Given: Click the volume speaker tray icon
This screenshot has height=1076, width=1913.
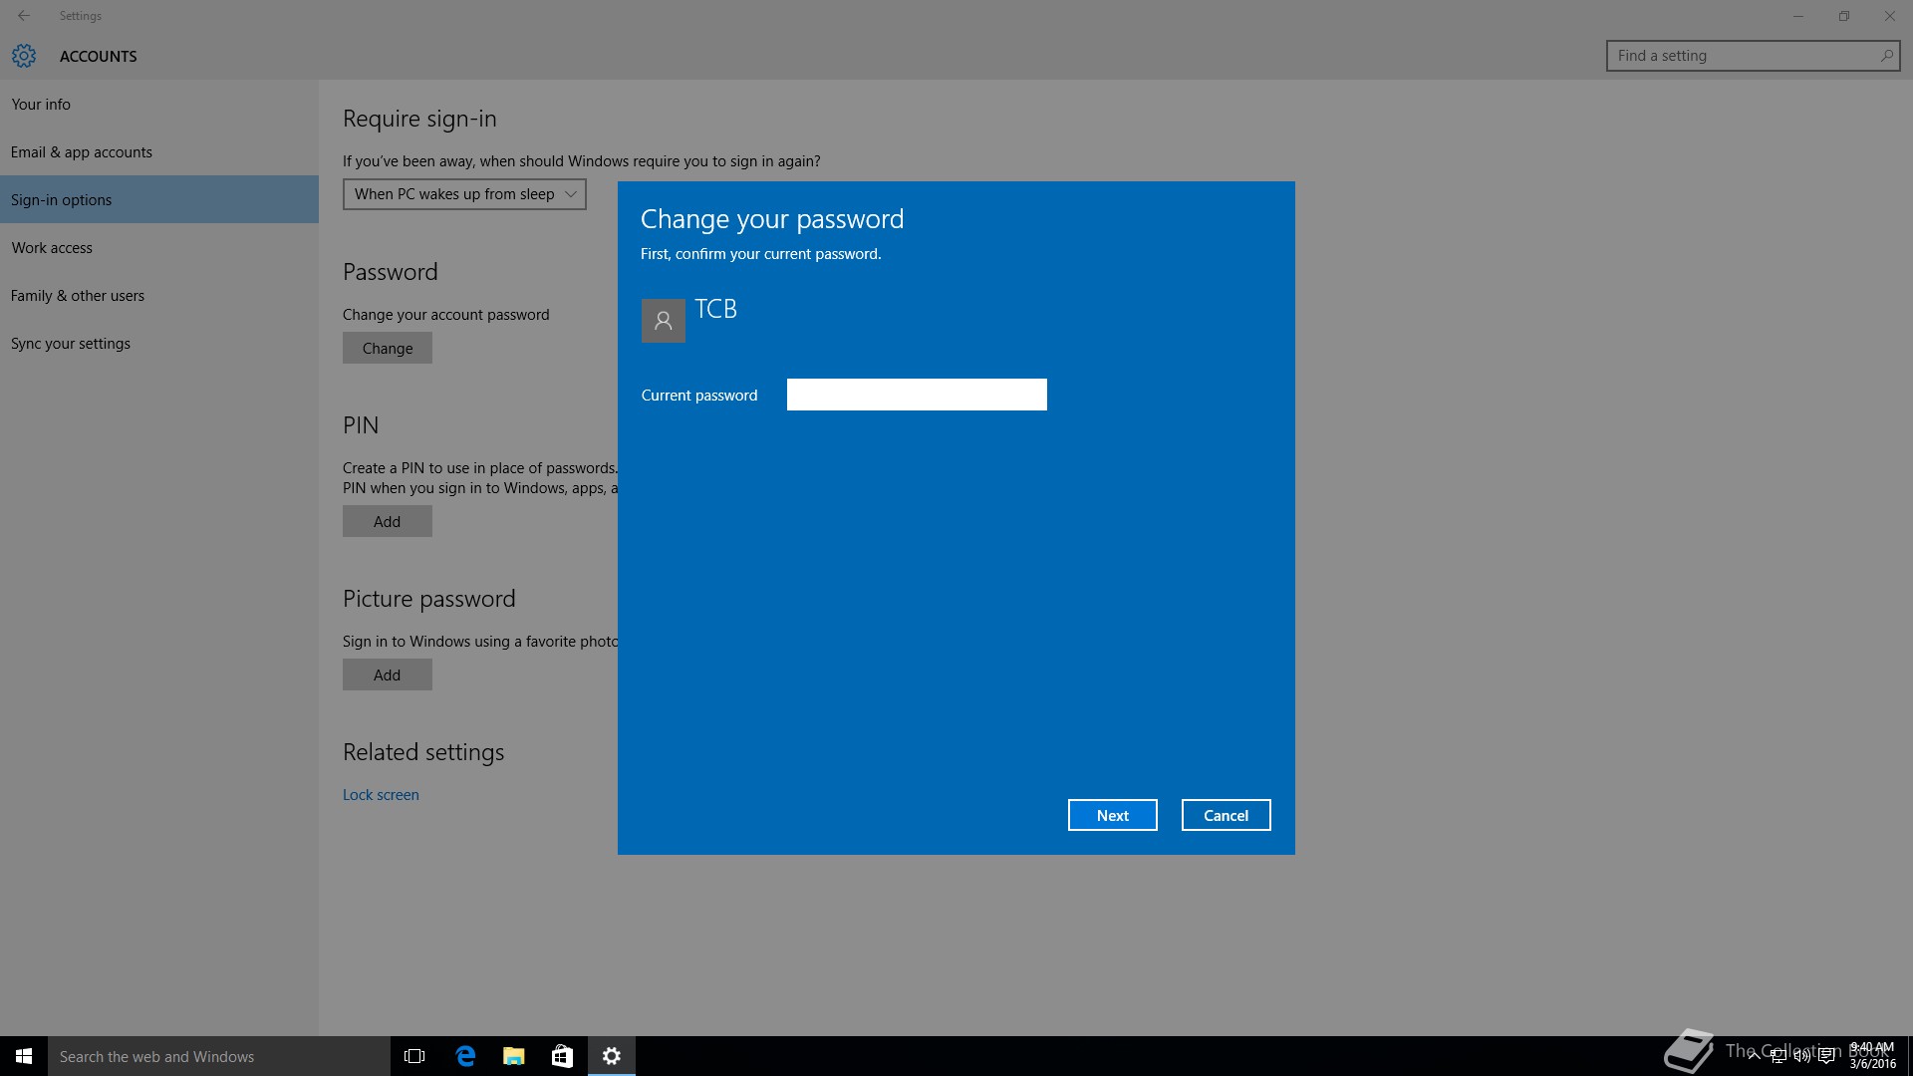Looking at the screenshot, I should (x=1801, y=1056).
